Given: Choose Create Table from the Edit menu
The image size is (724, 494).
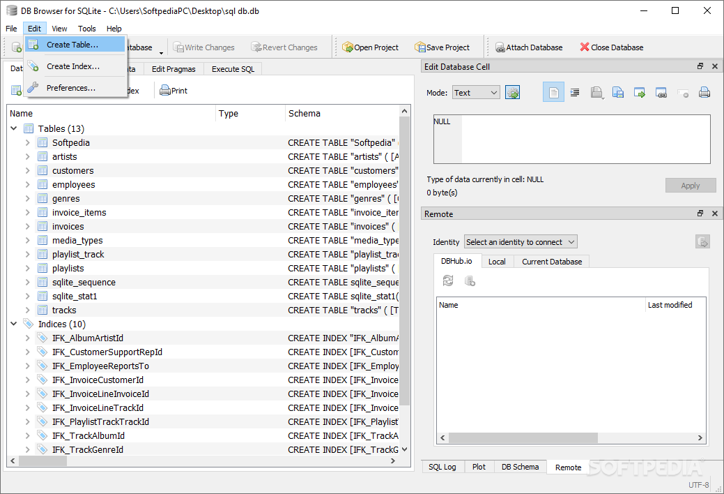Looking at the screenshot, I should 75,45.
